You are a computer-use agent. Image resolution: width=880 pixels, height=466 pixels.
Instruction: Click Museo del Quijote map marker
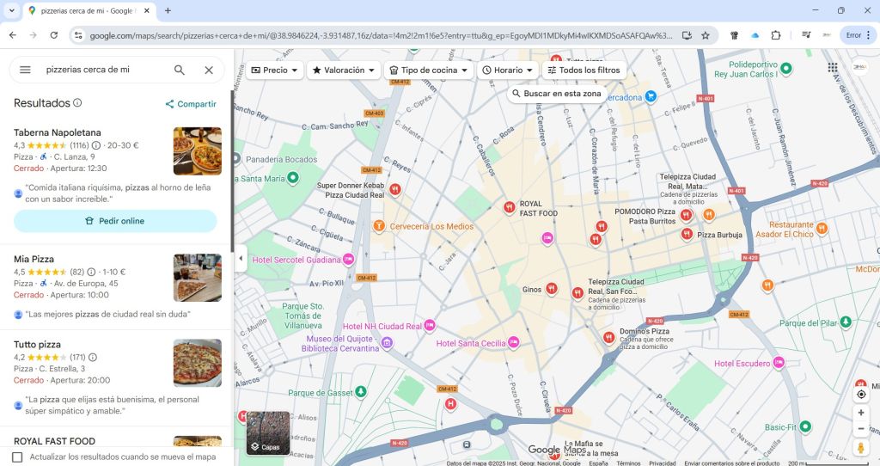pos(387,342)
